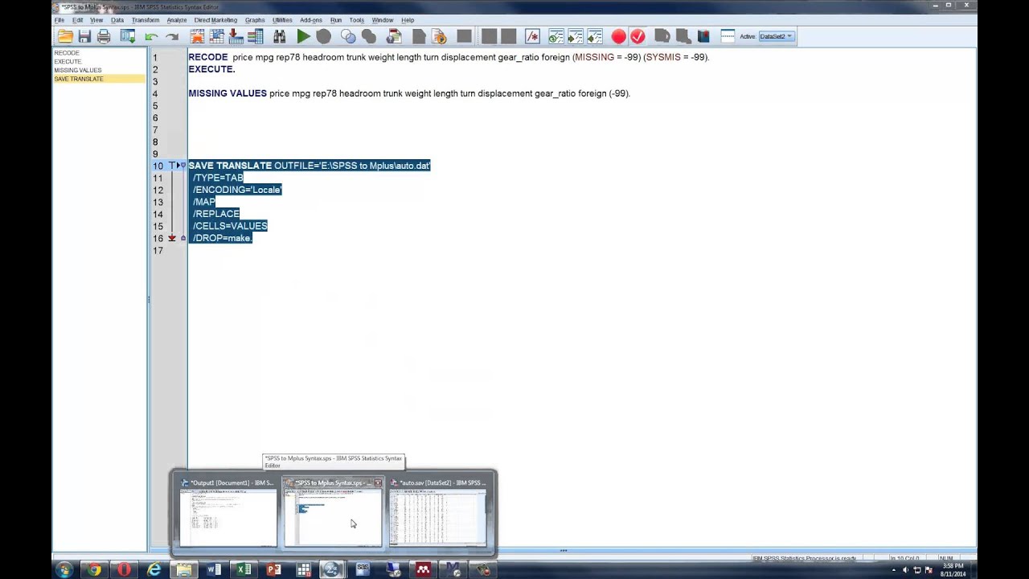Viewport: 1029px width, 579px height.
Task: Click the Go to Case icon
Action: (216, 36)
